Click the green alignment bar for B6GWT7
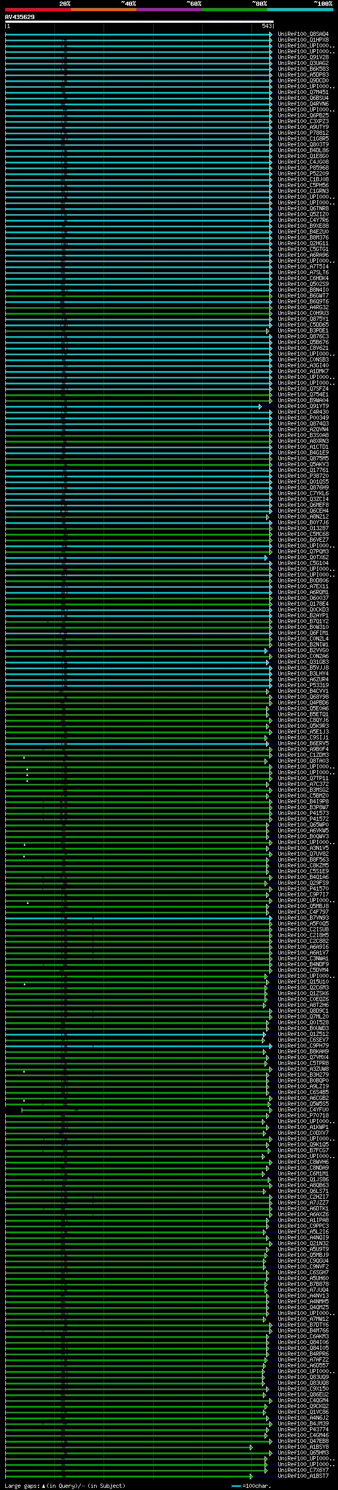 click(x=137, y=296)
